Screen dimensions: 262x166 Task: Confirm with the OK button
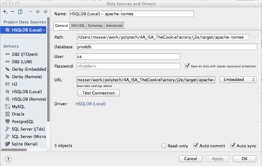245,159
